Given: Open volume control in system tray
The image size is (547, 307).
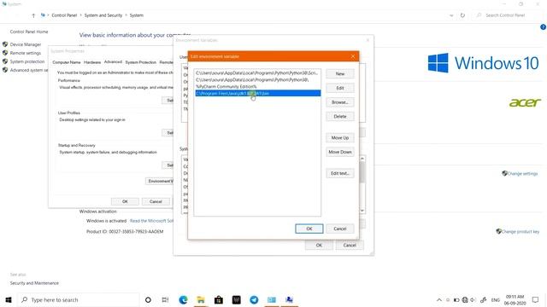Looking at the screenshot, I should [x=473, y=299].
